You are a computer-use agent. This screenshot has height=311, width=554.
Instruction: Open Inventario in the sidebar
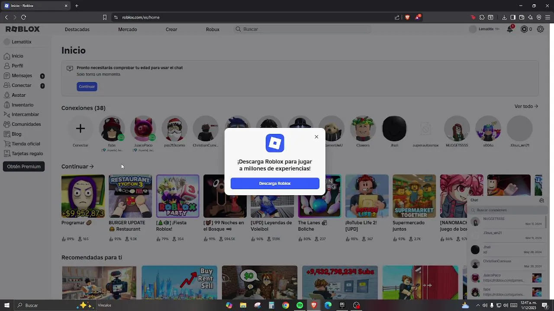point(23,105)
